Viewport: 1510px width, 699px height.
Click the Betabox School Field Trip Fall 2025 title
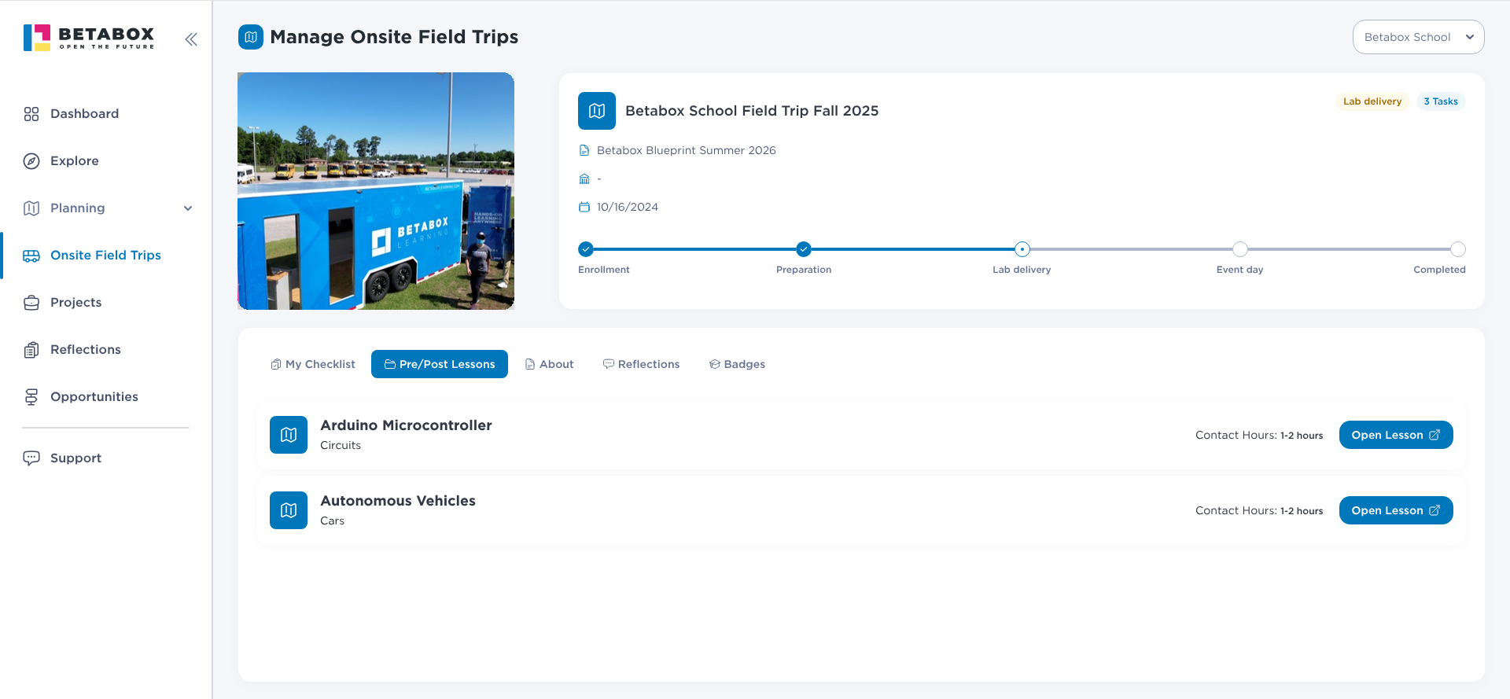click(x=752, y=111)
